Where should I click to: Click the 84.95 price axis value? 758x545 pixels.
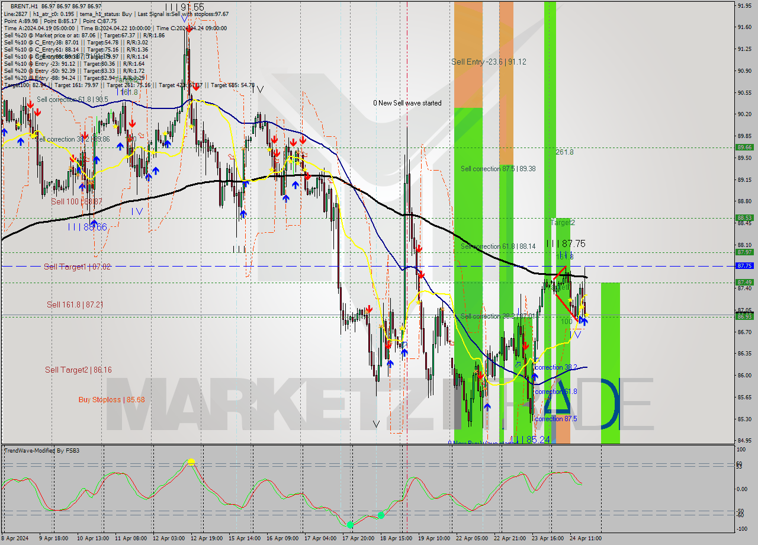tap(744, 441)
